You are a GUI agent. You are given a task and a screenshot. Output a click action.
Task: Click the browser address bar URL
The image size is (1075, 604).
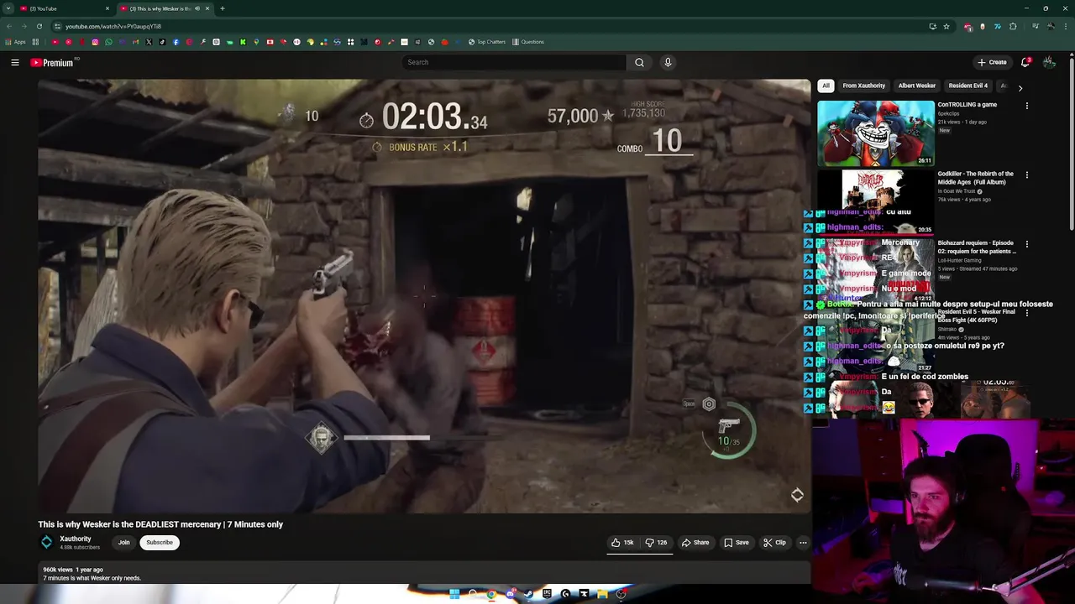[x=113, y=26]
